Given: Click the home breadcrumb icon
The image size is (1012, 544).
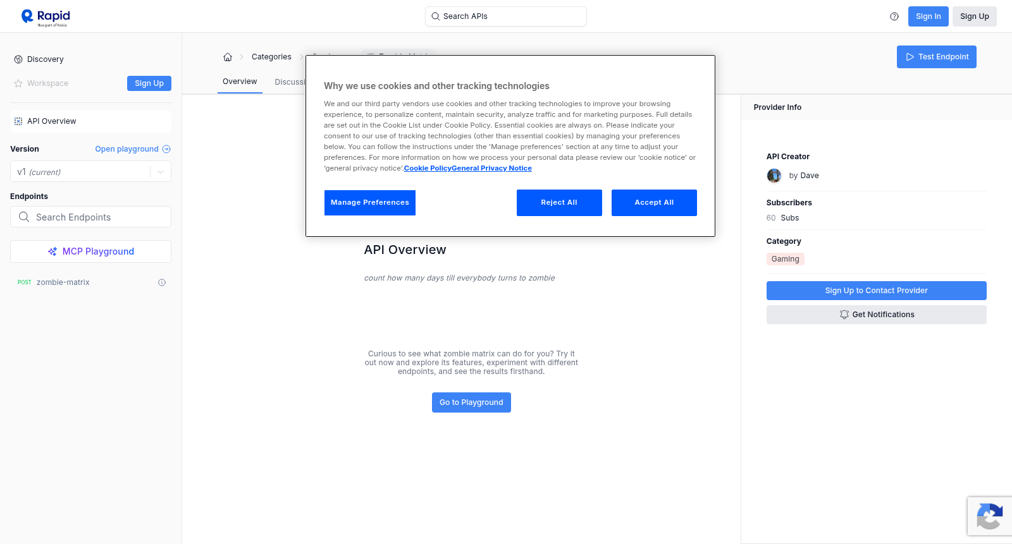Looking at the screenshot, I should [x=228, y=57].
